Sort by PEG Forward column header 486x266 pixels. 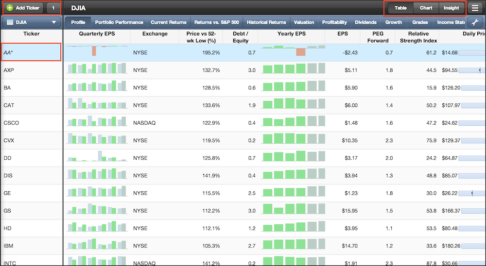click(378, 37)
